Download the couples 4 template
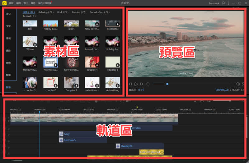Image resolution: width=249 pixels, height=163 pixels. pyautogui.click(x=97, y=65)
